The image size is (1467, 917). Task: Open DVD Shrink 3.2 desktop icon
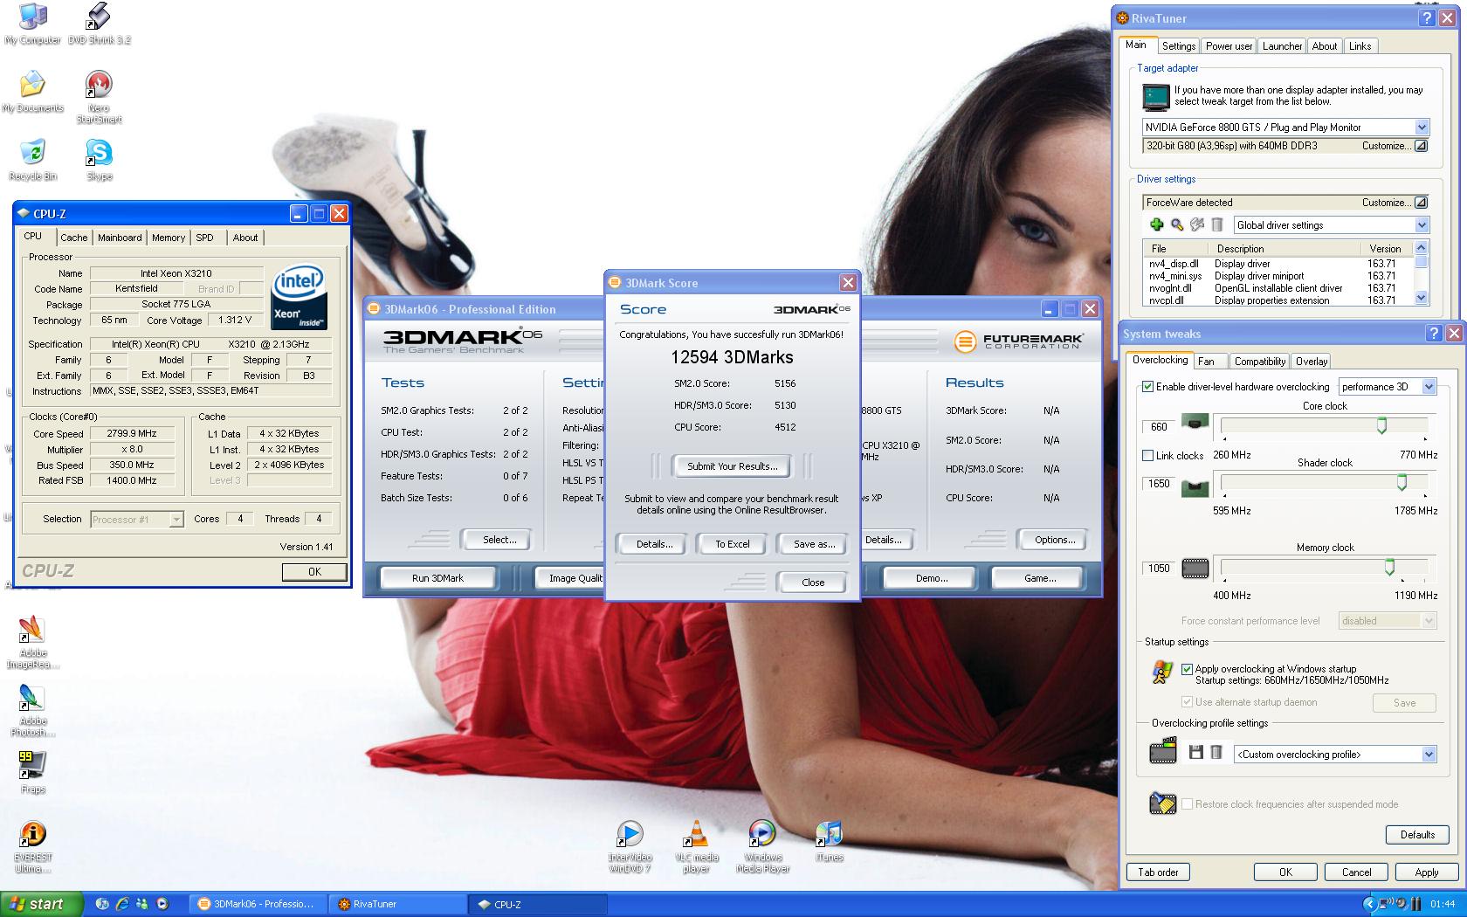(99, 23)
